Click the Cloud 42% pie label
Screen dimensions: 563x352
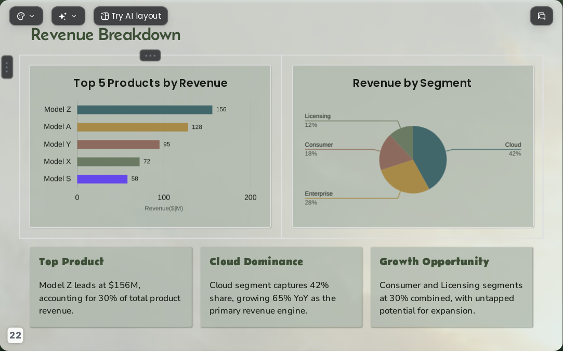click(x=513, y=149)
